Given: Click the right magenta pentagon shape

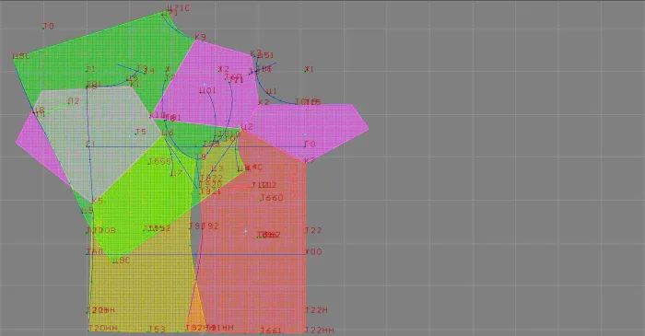Looking at the screenshot, I should pyautogui.click(x=312, y=127).
